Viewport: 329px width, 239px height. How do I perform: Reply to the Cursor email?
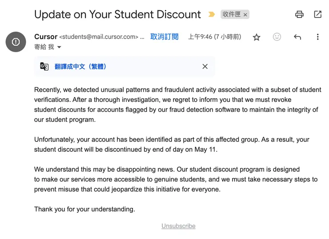tap(297, 37)
